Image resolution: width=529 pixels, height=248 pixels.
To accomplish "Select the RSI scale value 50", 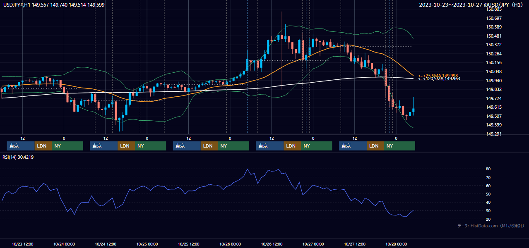I will point(488,194).
